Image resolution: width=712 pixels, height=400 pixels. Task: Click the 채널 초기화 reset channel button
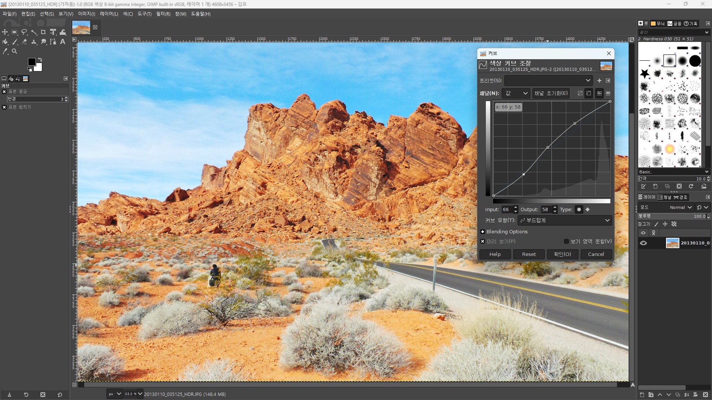(x=551, y=93)
